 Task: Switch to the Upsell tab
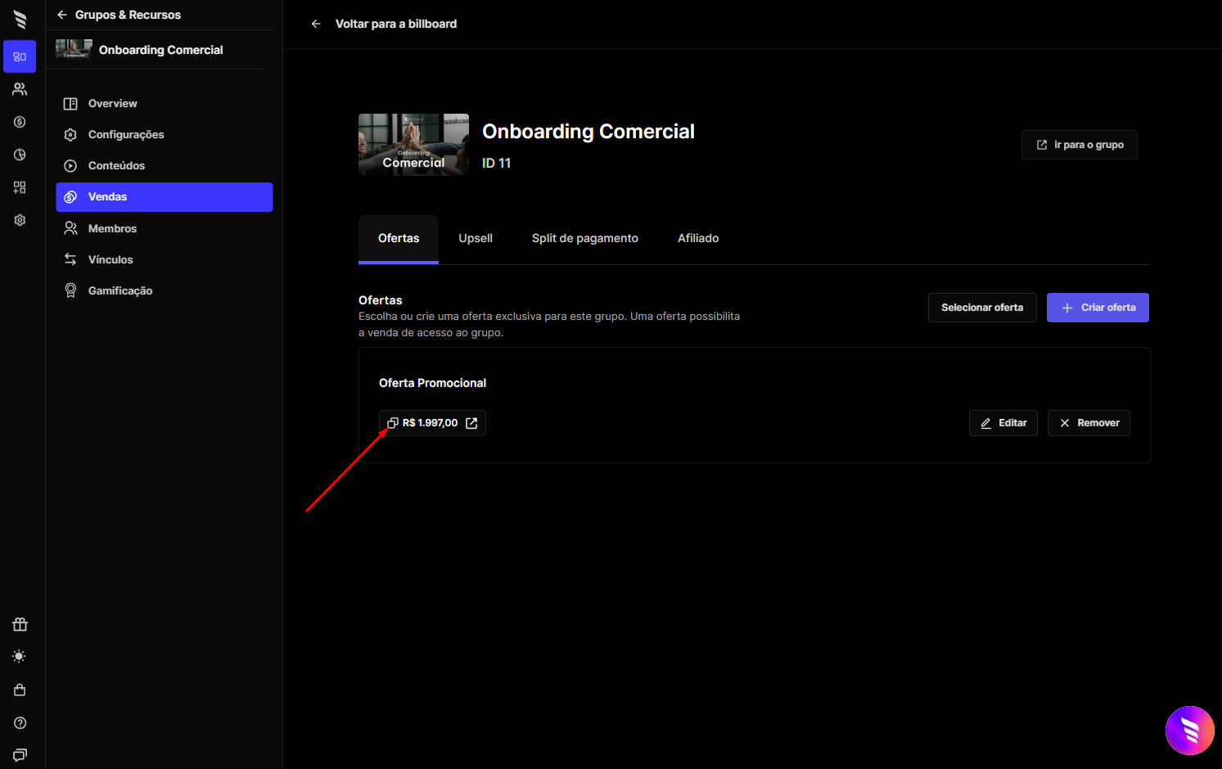point(476,238)
